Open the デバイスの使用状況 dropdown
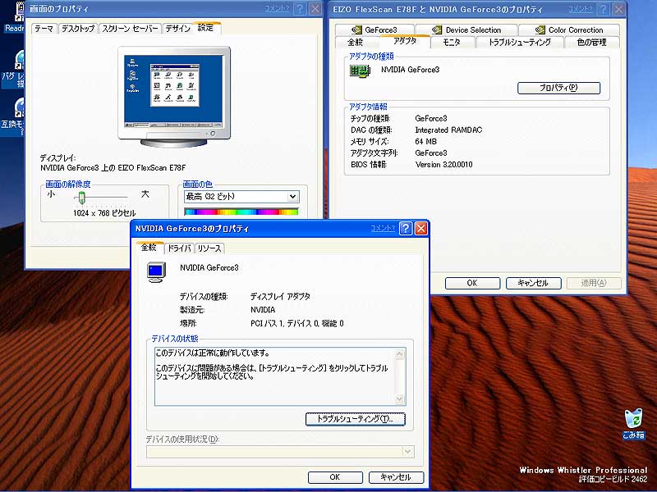 pyautogui.click(x=280, y=452)
